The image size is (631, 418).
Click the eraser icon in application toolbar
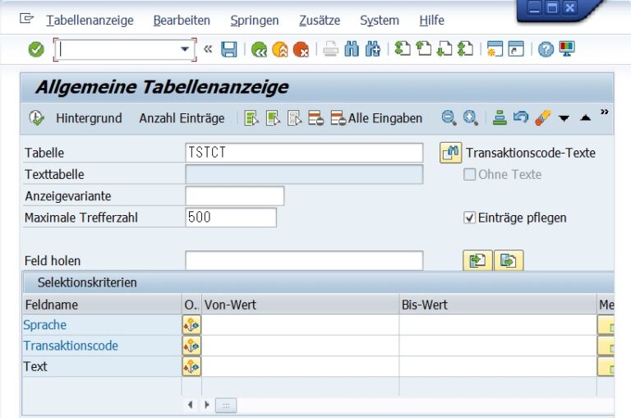(543, 118)
